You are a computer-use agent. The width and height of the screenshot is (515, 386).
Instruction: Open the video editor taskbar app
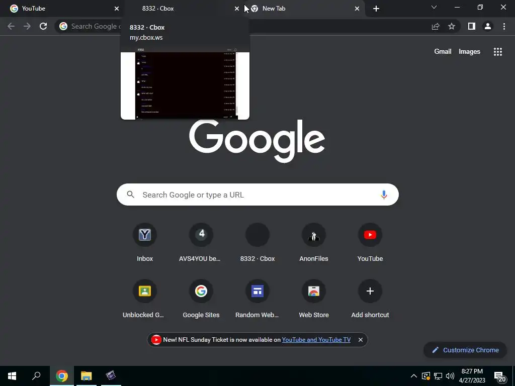click(111, 376)
